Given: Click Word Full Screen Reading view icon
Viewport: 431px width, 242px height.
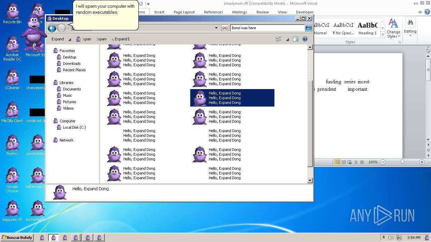Looking at the screenshot, I should point(344,162).
